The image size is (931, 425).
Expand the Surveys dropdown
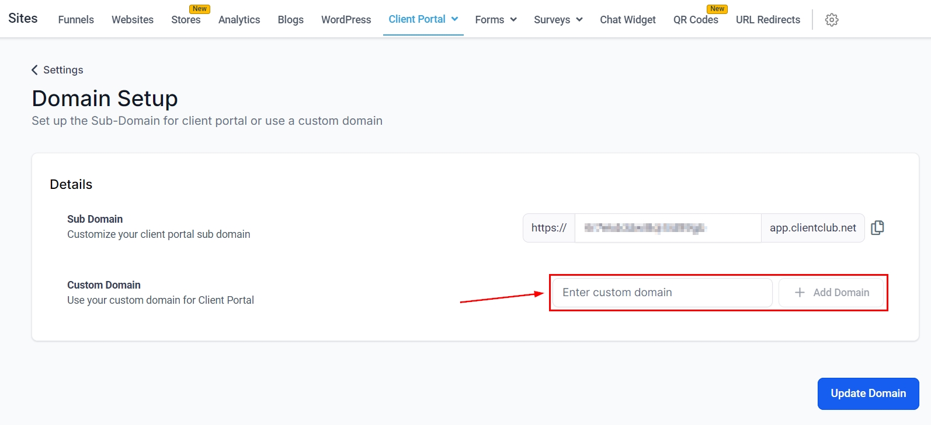558,20
